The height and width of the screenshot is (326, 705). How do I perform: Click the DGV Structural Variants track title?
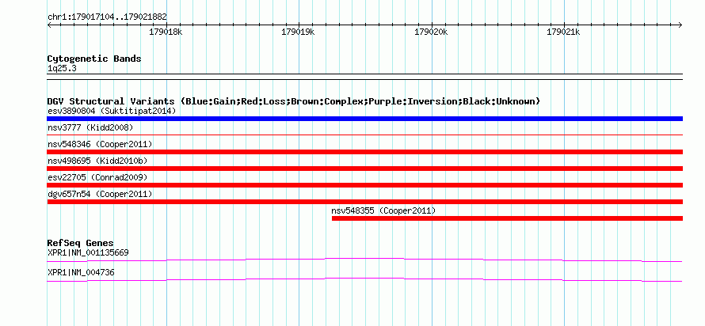[x=294, y=101]
